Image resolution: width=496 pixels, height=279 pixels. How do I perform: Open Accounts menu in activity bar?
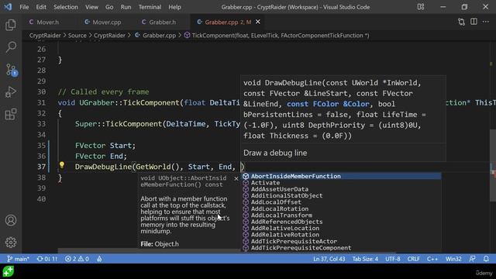11,220
